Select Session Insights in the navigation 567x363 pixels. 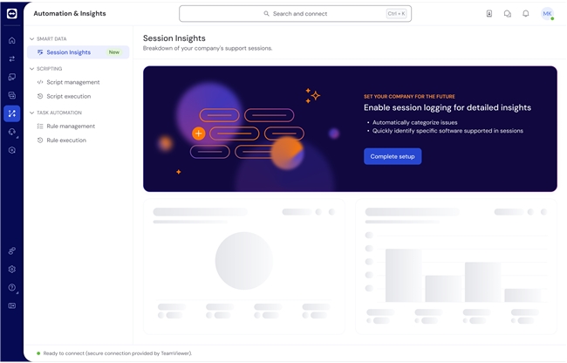pos(68,52)
